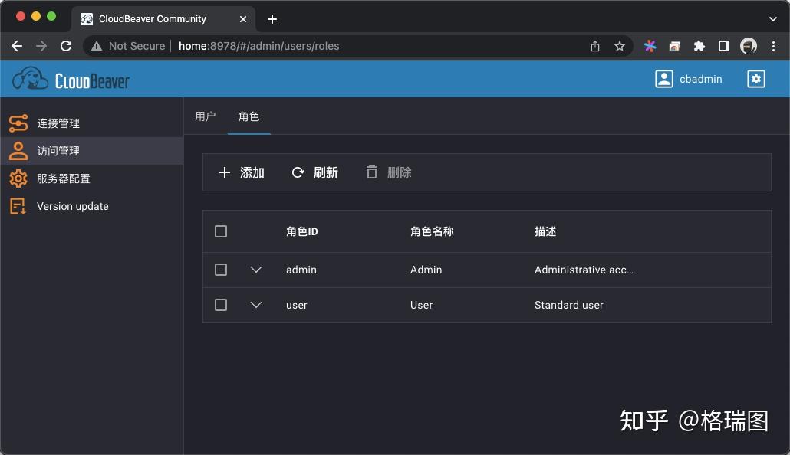
Task: Toggle the select-all checkbox in table header
Action: 221,231
